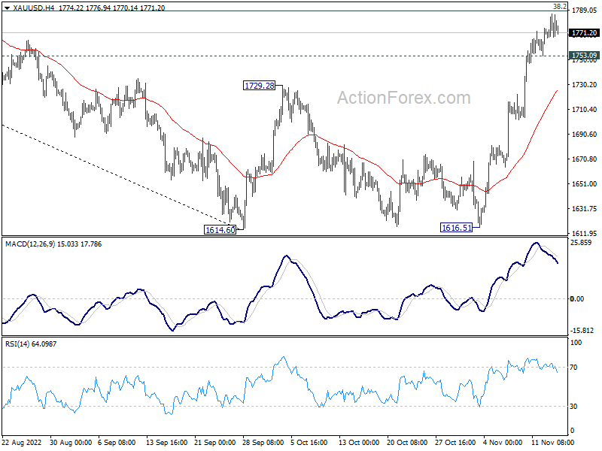Image resolution: width=602 pixels, height=451 pixels.
Task: Select the 13 Sep 16:00 time label
Action: (166, 443)
